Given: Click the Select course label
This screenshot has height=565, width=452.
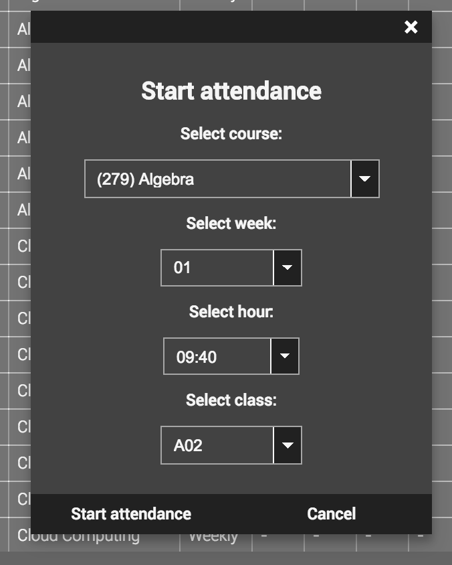Looking at the screenshot, I should [231, 133].
